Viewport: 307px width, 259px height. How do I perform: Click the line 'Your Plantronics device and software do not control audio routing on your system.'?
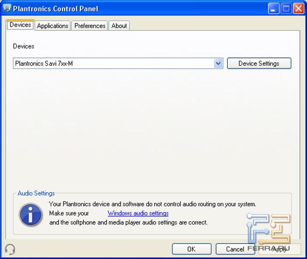152,204
